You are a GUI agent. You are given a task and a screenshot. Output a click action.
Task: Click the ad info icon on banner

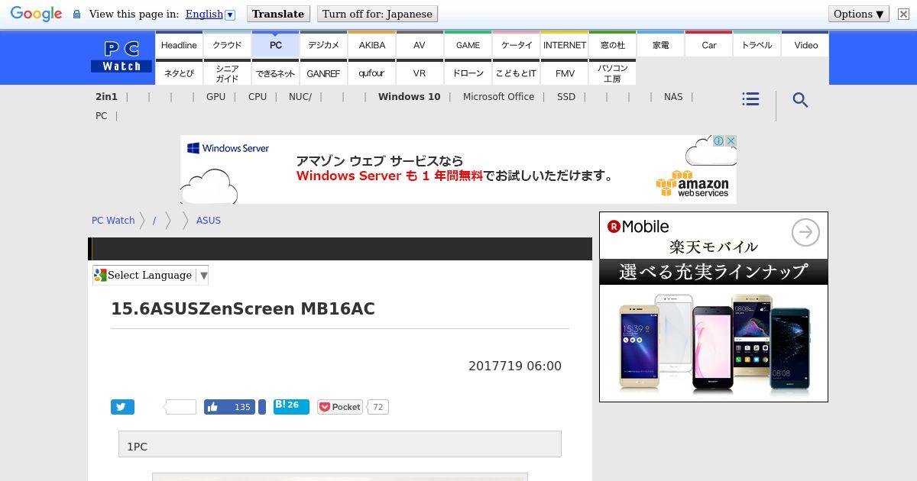pos(718,141)
